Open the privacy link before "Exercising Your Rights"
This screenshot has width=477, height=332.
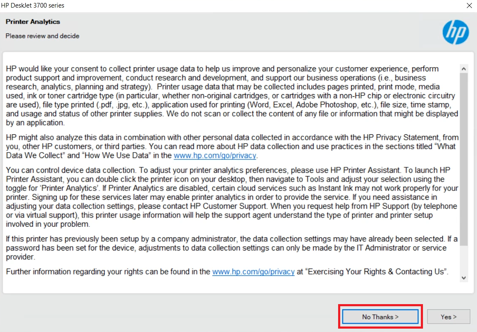(x=253, y=272)
